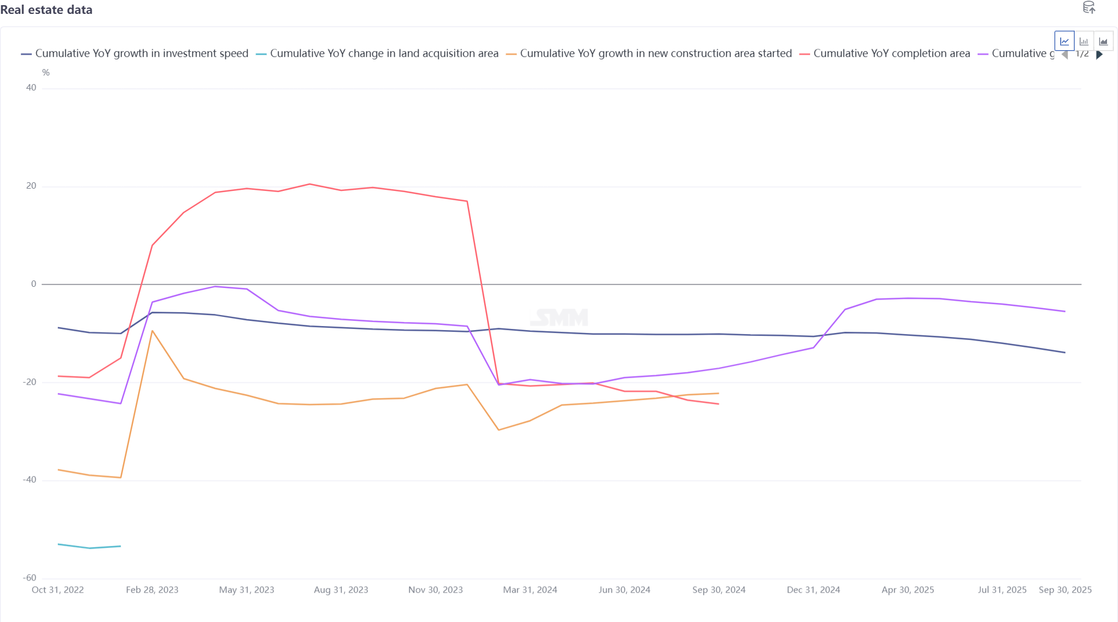Hide Cumulative YoY completion area series
Viewport: 1118px width, 622px height.
(891, 54)
